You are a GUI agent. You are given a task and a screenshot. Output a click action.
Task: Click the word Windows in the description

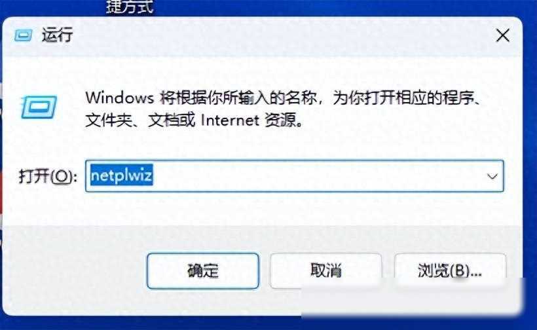(x=120, y=98)
